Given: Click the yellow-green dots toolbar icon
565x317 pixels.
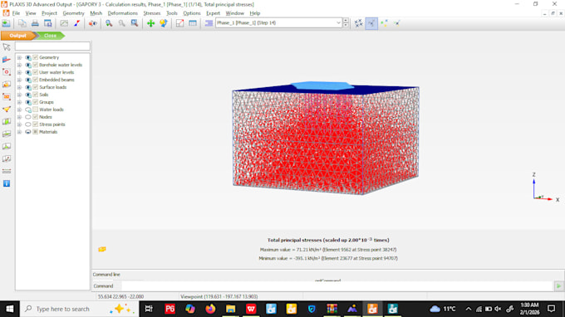Looking at the screenshot, I should [384, 23].
